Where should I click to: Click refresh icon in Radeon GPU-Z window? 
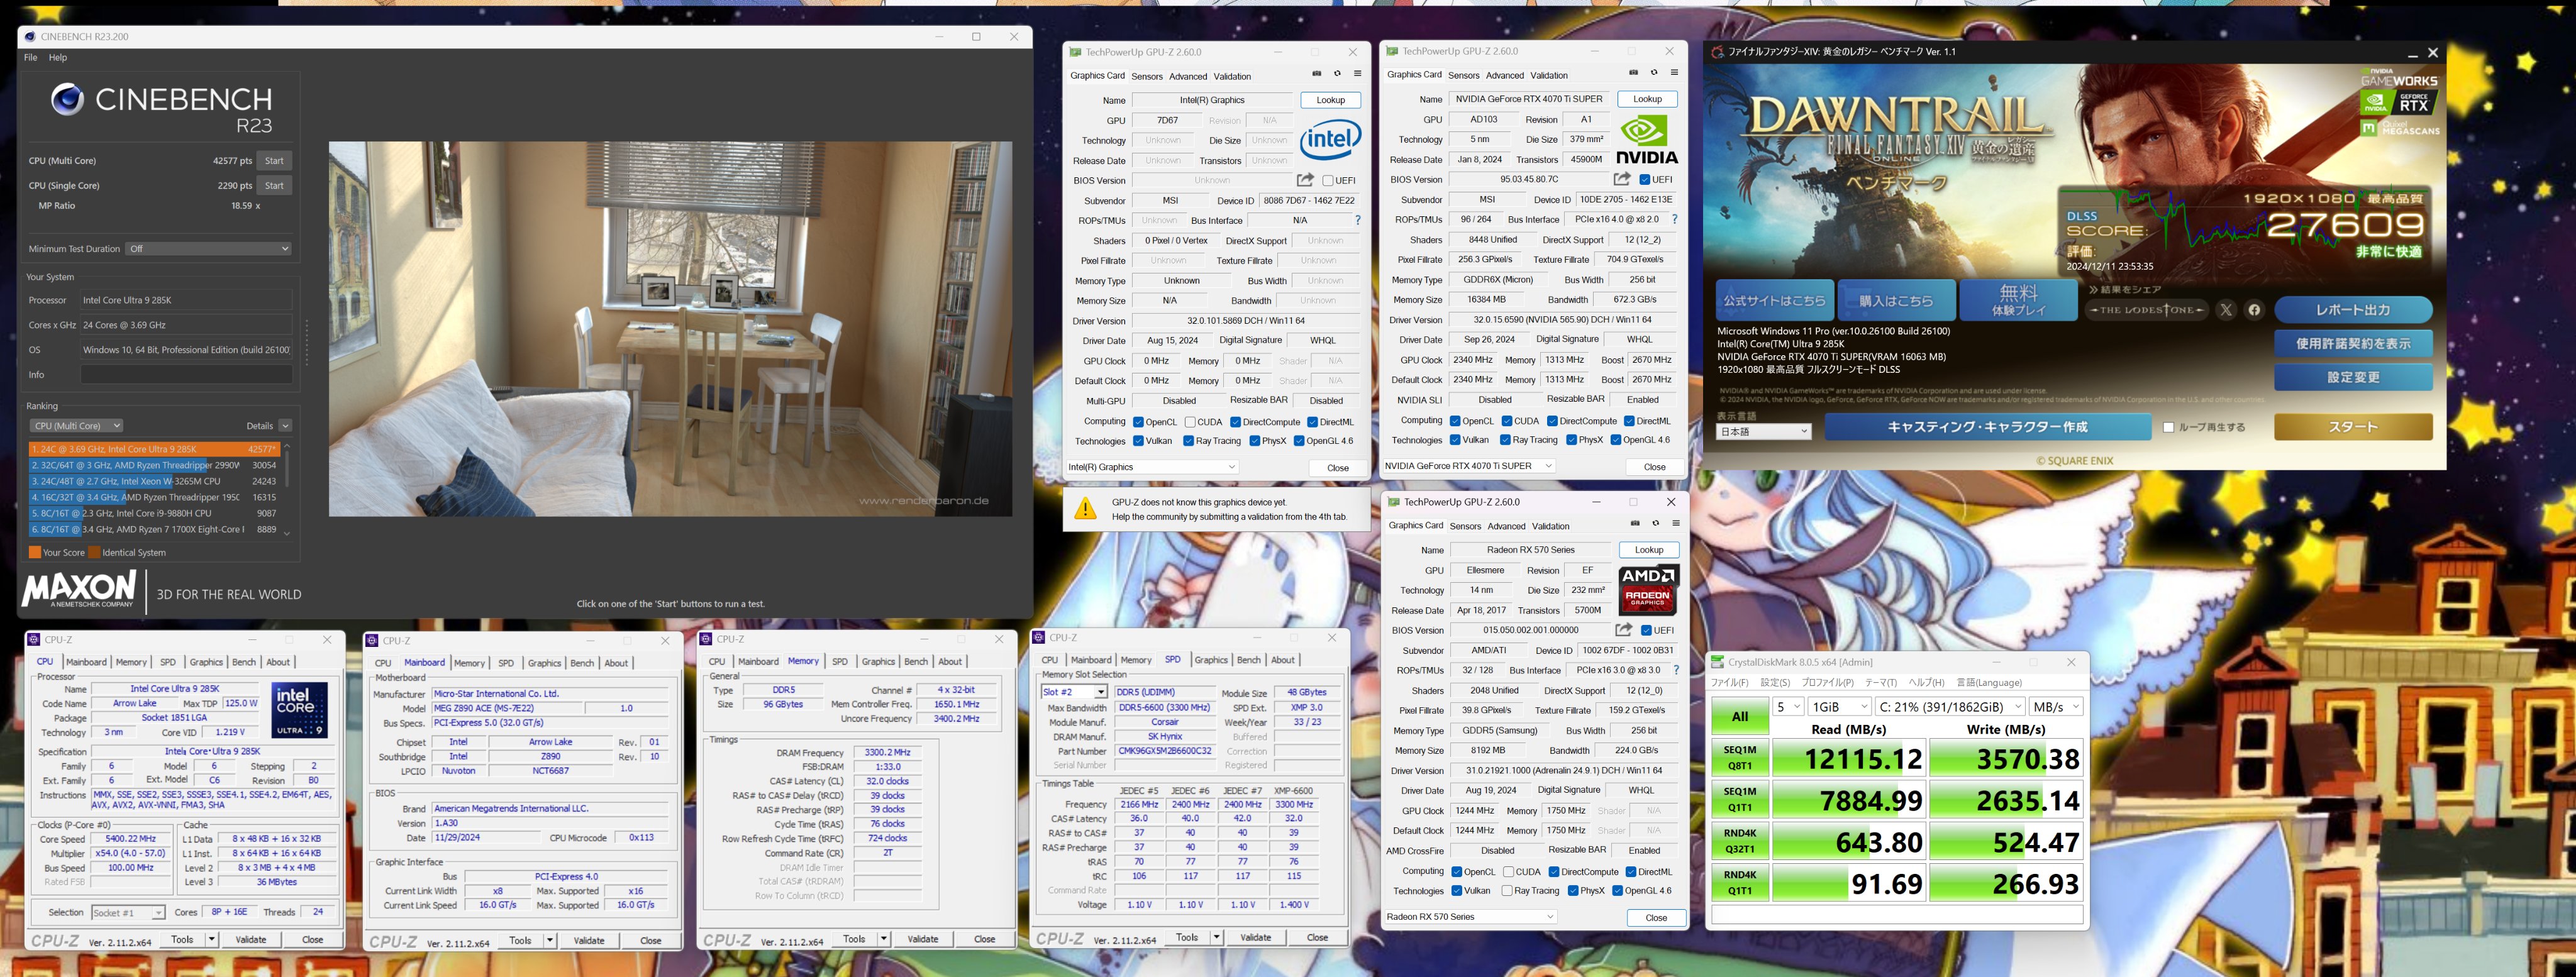(x=1656, y=524)
